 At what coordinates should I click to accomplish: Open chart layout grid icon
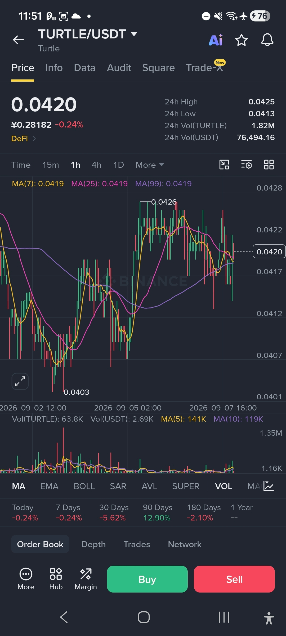click(x=269, y=165)
